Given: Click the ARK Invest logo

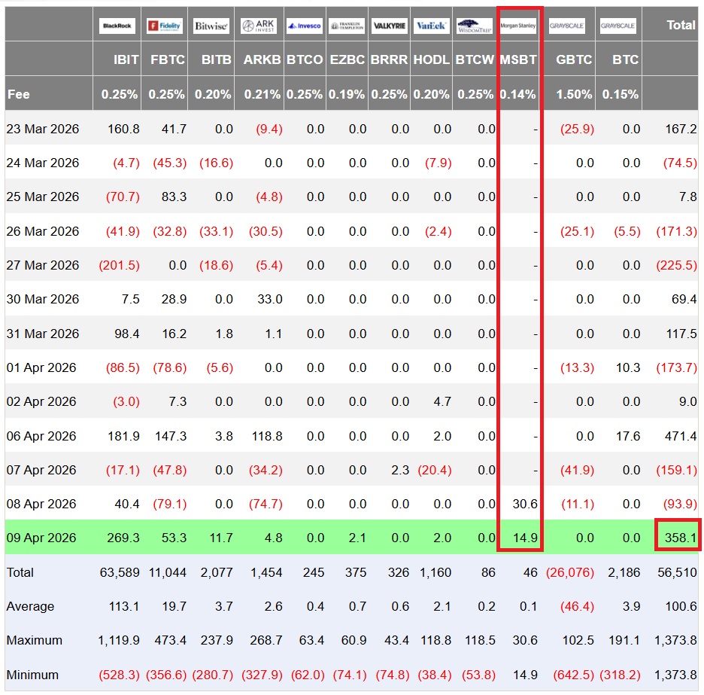Looking at the screenshot, I should (259, 26).
